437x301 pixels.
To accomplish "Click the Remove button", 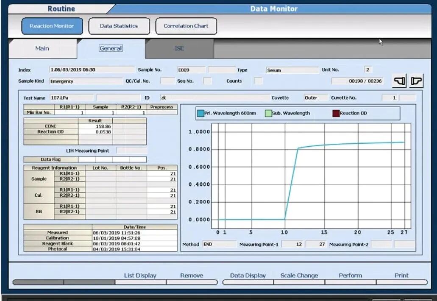I will pyautogui.click(x=192, y=279).
